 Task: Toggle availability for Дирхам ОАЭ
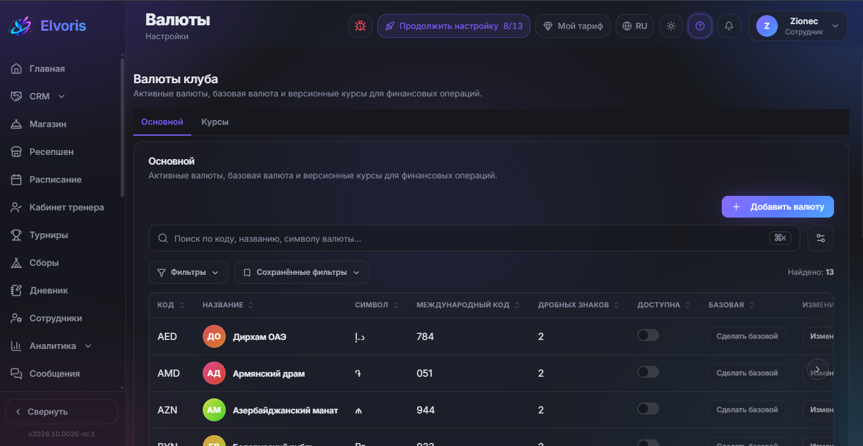[648, 335]
